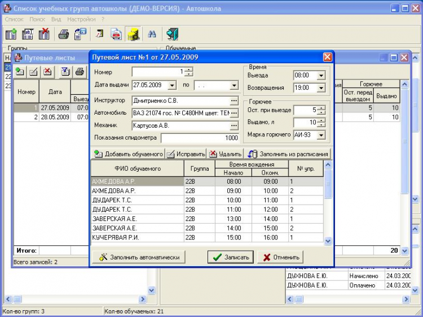Viewport: 423px width, 317px height.
Task: Click the printer icon in main toolbar
Action: 64,34
